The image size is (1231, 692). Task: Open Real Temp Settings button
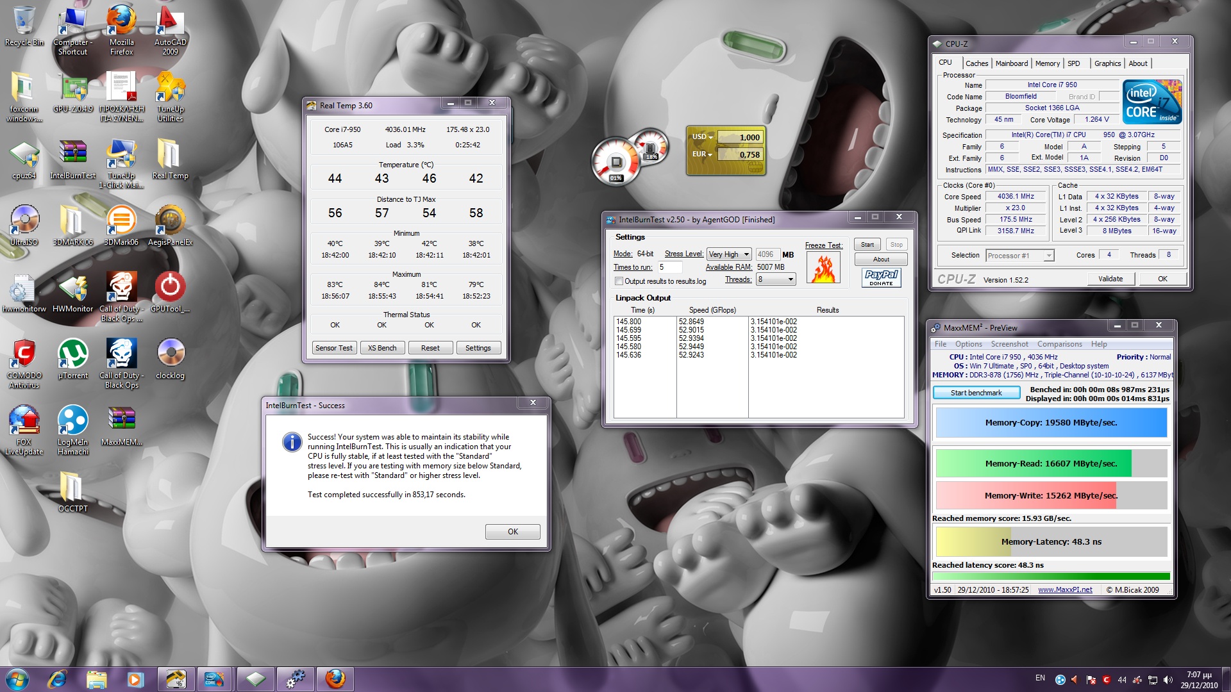tap(478, 348)
